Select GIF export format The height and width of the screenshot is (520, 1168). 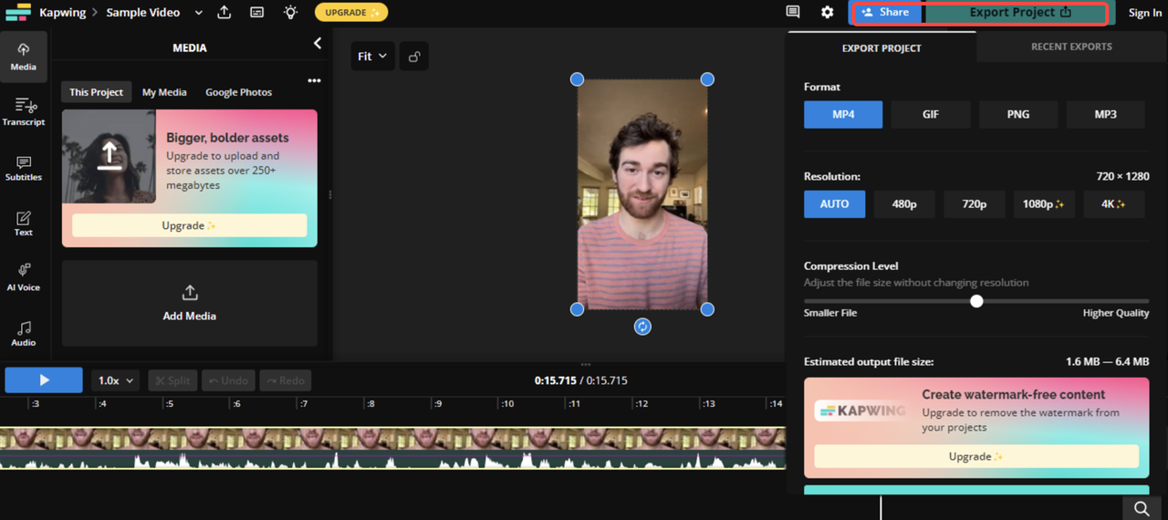pyautogui.click(x=931, y=114)
